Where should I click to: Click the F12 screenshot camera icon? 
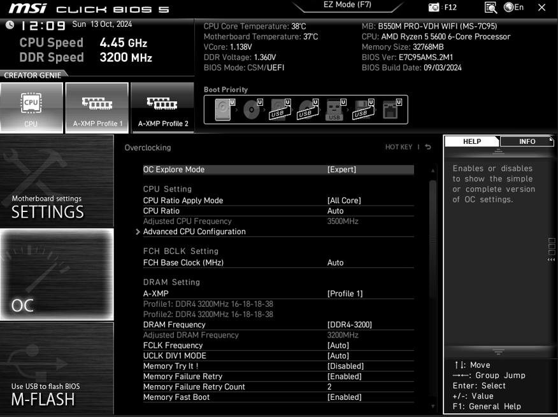click(434, 8)
